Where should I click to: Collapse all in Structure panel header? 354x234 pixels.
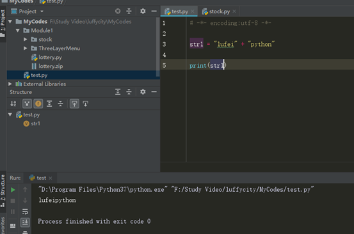[129, 92]
